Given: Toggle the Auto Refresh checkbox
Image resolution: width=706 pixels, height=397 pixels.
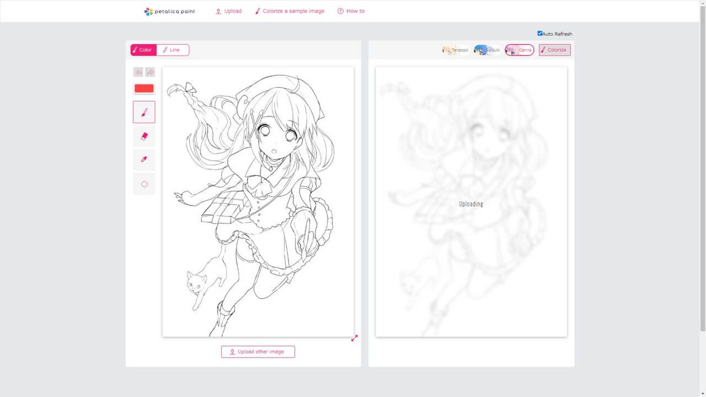Looking at the screenshot, I should pos(540,34).
